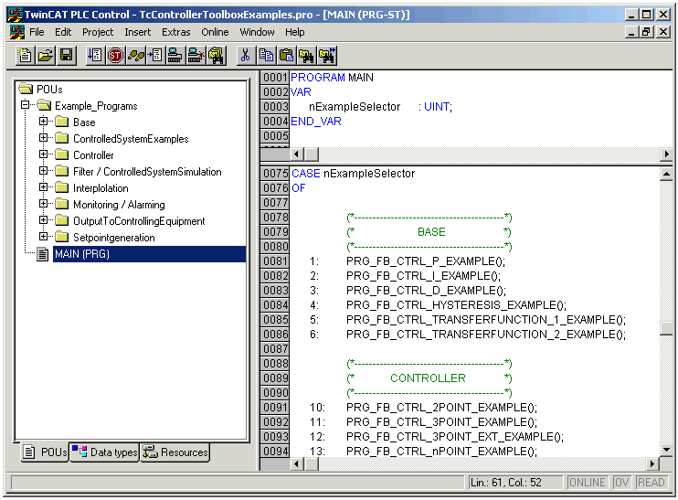This screenshot has width=678, height=500.
Task: Click the Find (binoculars) icon
Action: point(306,56)
